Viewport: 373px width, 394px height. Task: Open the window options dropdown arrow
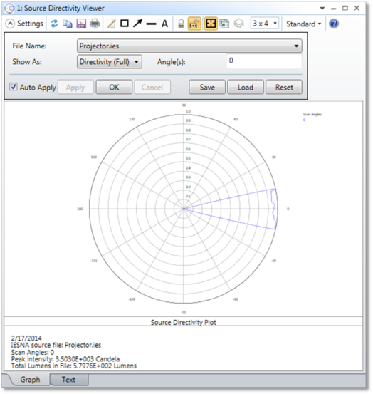pyautogui.click(x=322, y=9)
